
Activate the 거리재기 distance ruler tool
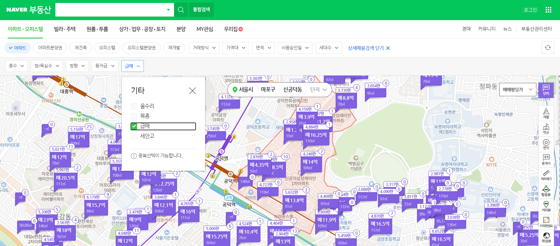point(546,175)
